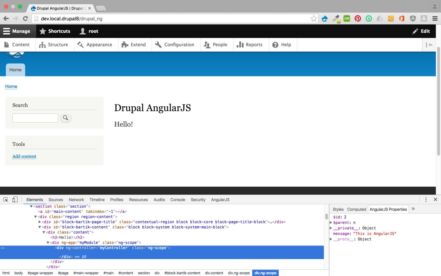Expand the __proto__ Object property
Viewport: 441px width, 276px height.
(331, 239)
